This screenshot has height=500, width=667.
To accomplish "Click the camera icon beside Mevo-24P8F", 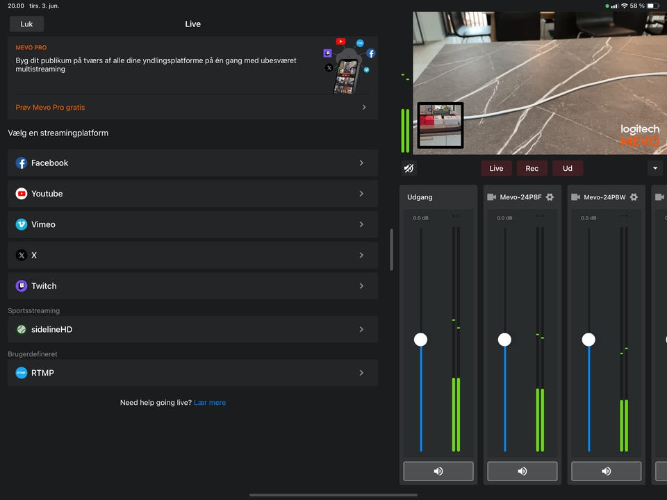I will pyautogui.click(x=491, y=197).
